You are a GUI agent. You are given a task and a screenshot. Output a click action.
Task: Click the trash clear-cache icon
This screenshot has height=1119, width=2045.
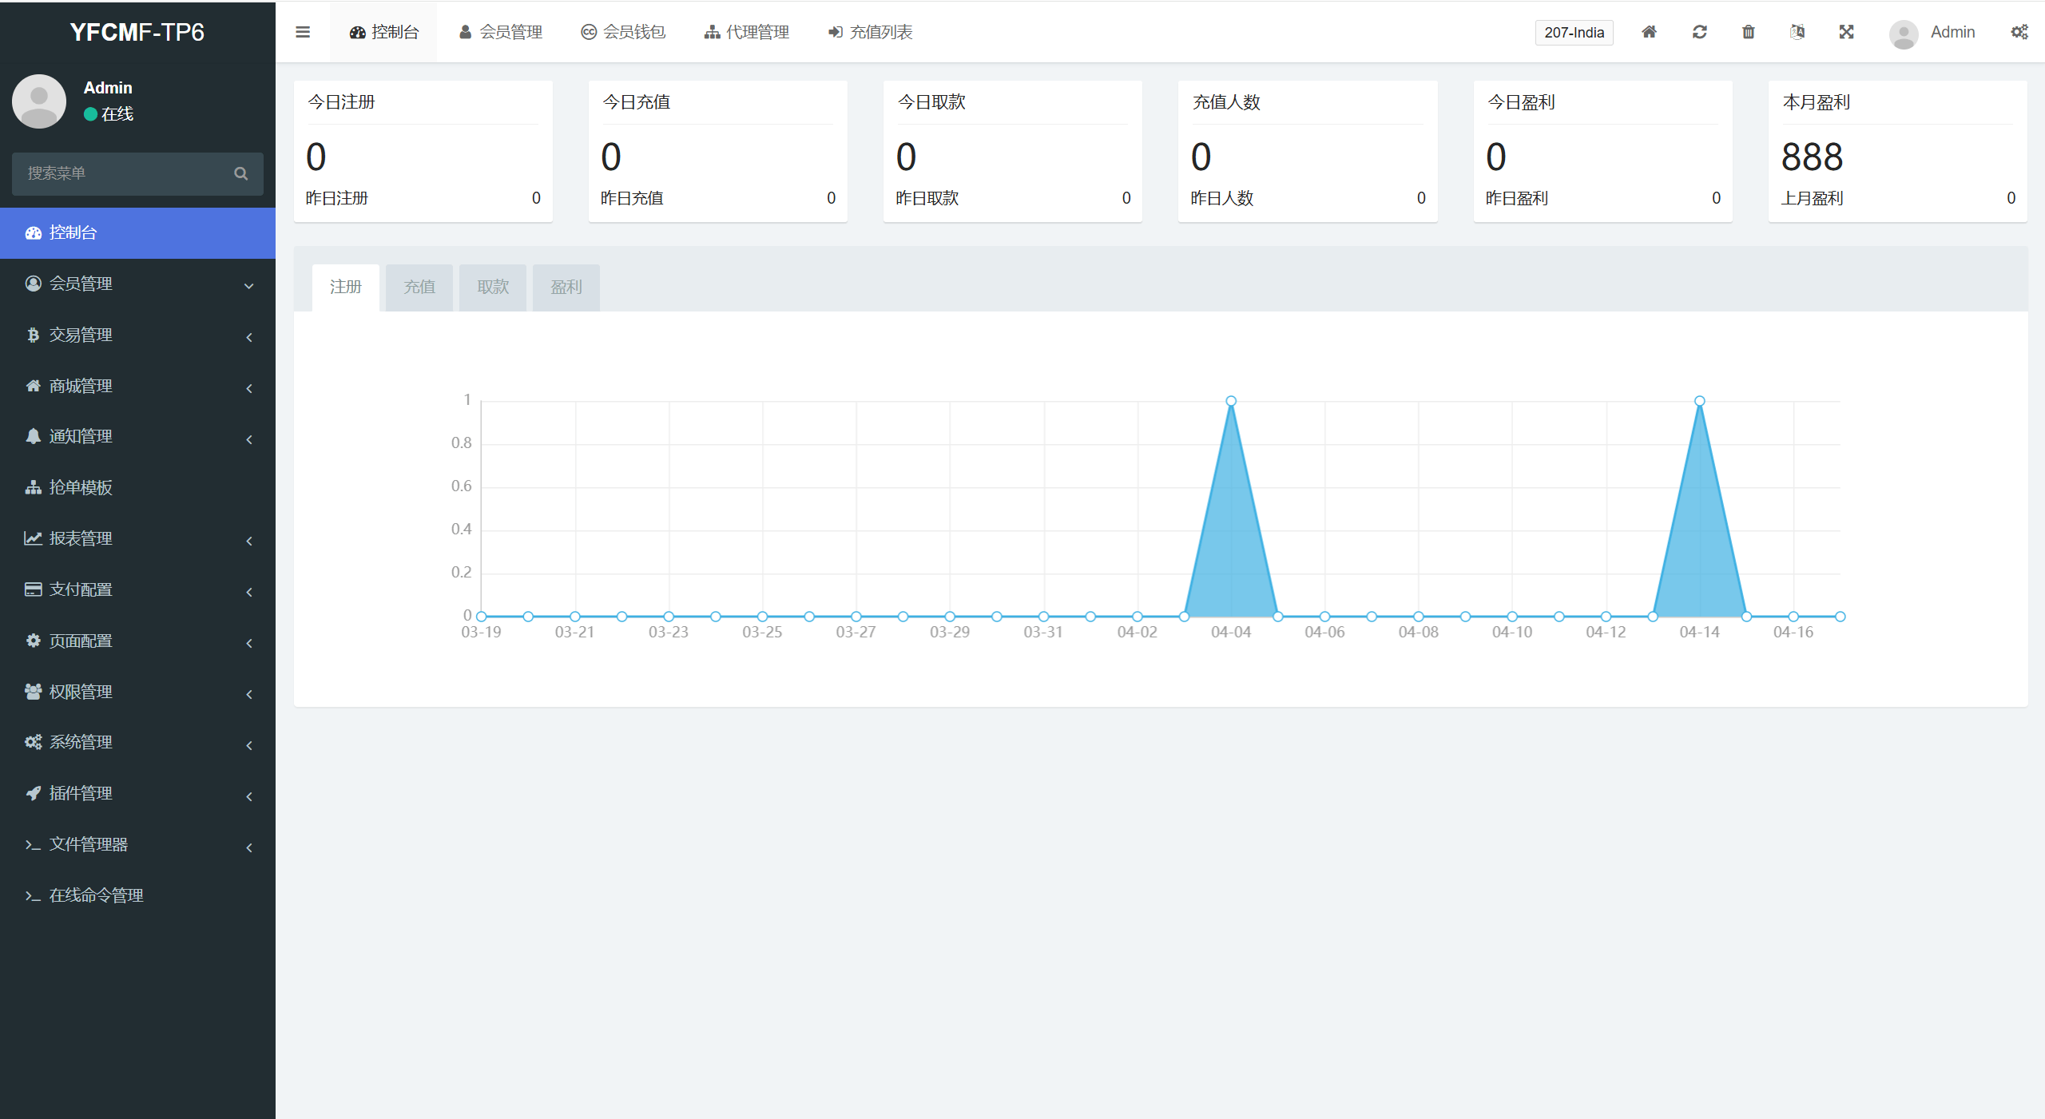click(1749, 32)
